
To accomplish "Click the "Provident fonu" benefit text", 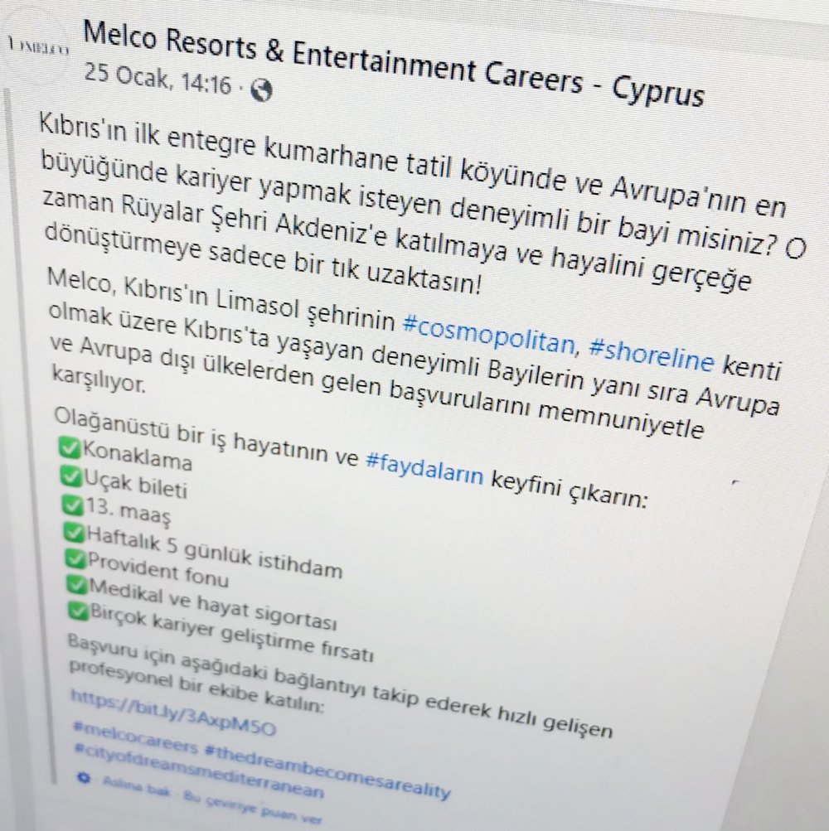I will click(x=158, y=568).
